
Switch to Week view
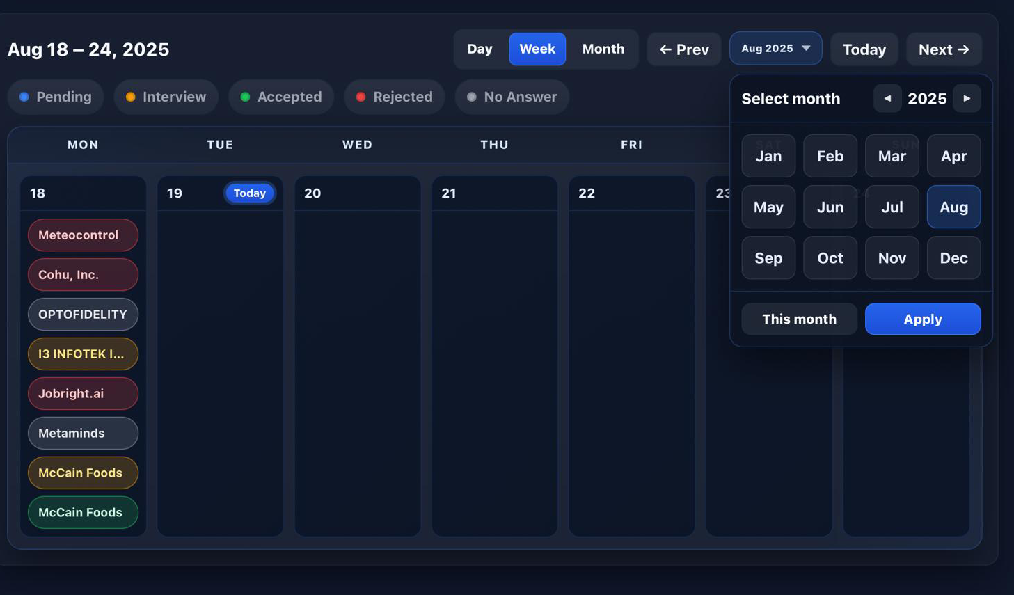[537, 49]
